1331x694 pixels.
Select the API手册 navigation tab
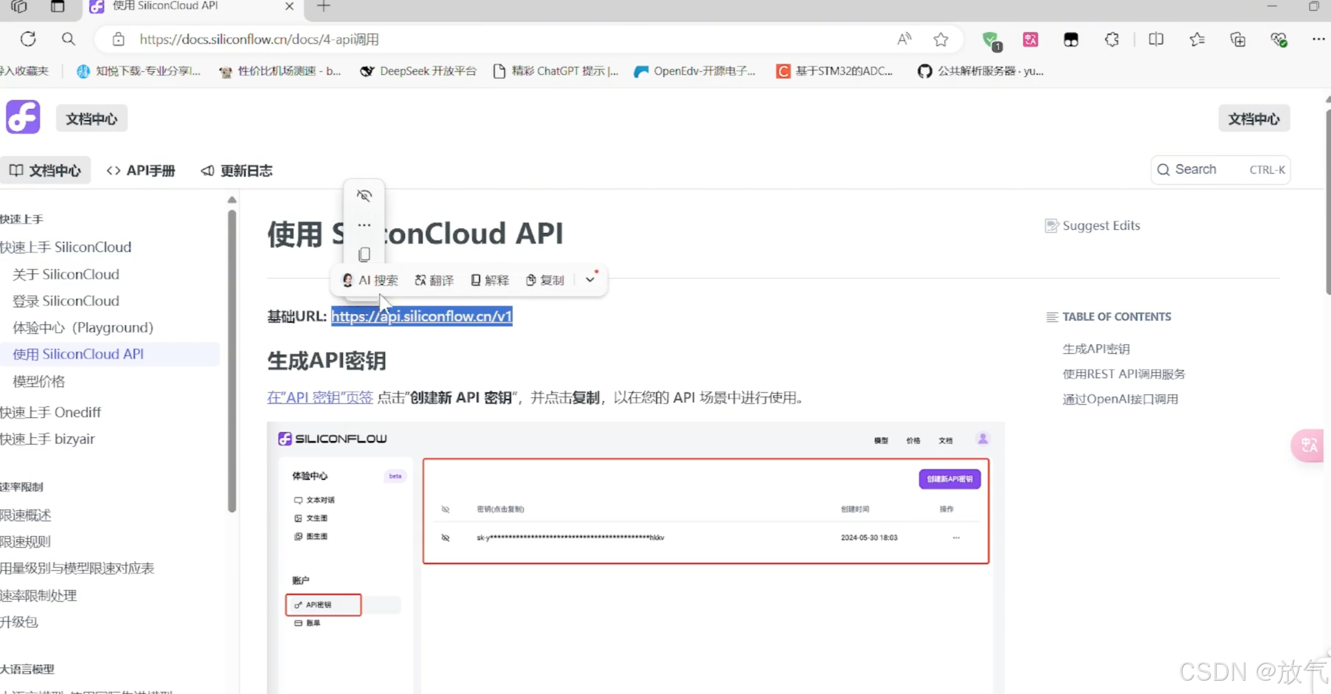(141, 170)
